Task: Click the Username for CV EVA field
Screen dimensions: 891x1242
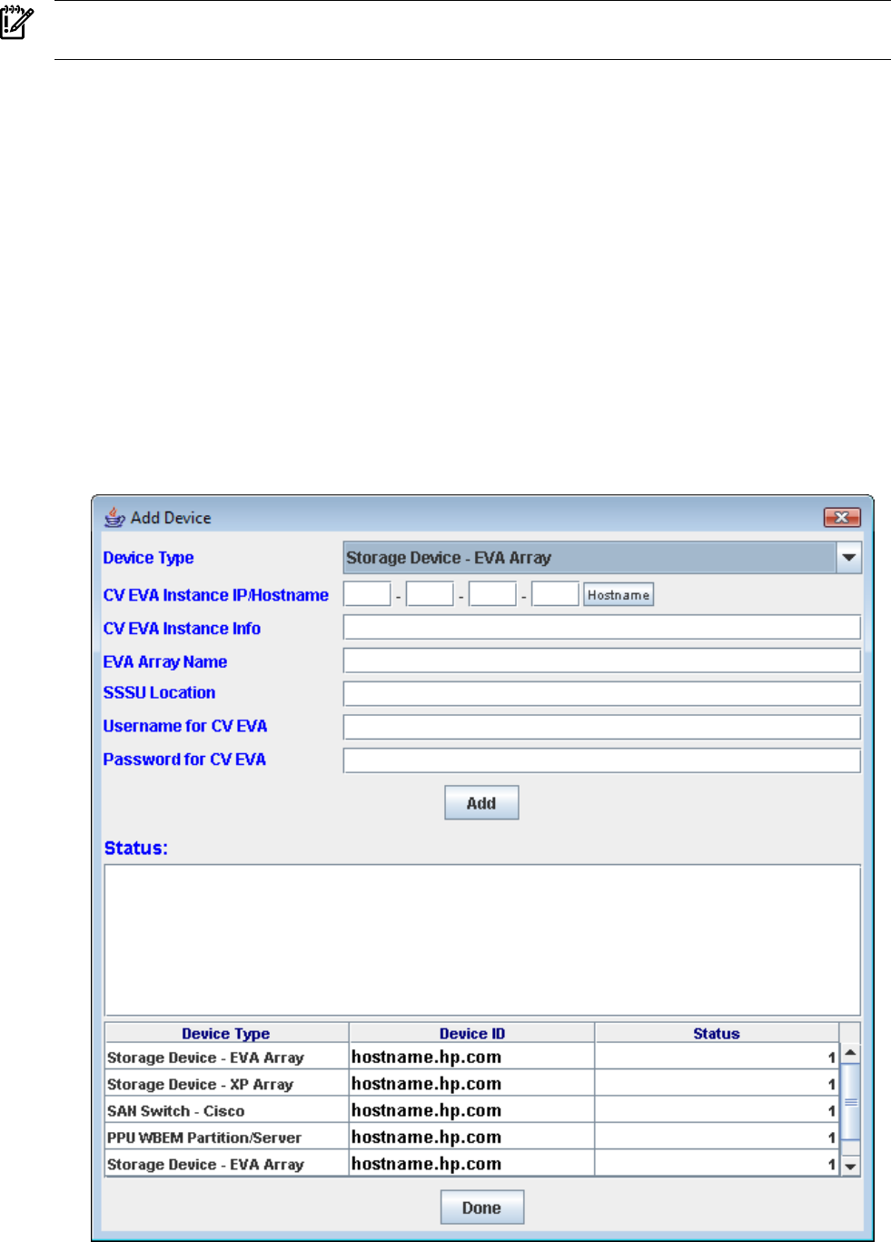Action: point(601,727)
